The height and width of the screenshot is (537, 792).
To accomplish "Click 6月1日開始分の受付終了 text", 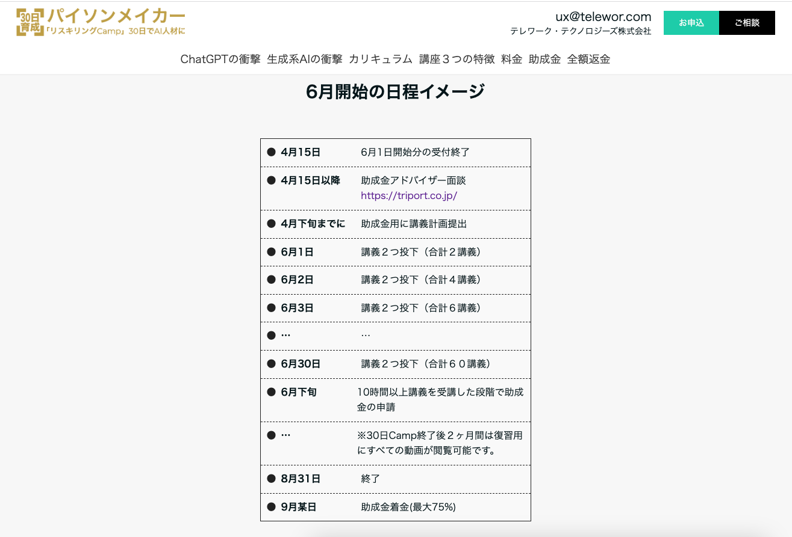I will 415,152.
